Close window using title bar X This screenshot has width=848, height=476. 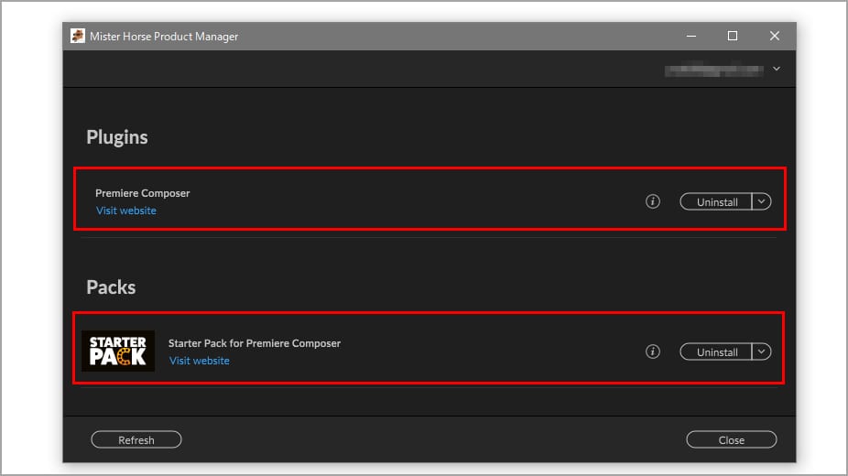pos(775,36)
